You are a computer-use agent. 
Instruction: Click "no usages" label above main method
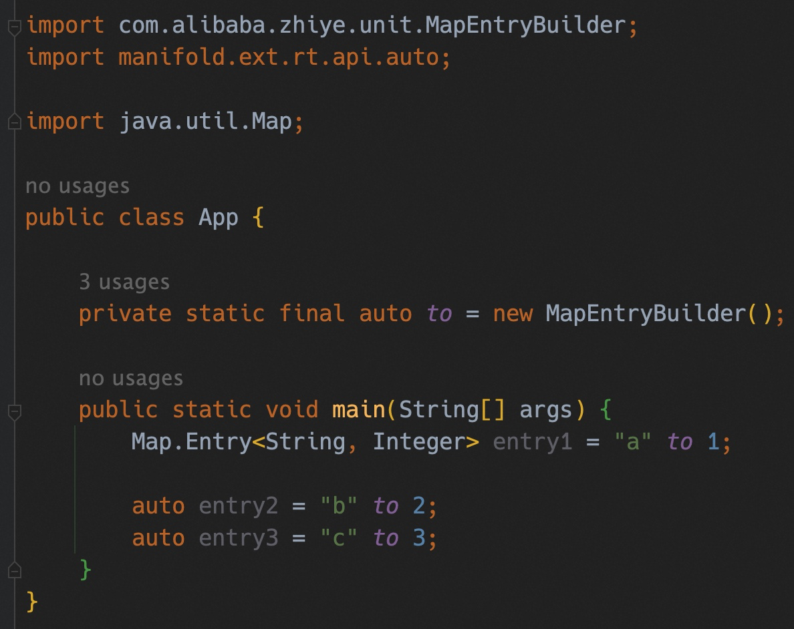pos(130,378)
